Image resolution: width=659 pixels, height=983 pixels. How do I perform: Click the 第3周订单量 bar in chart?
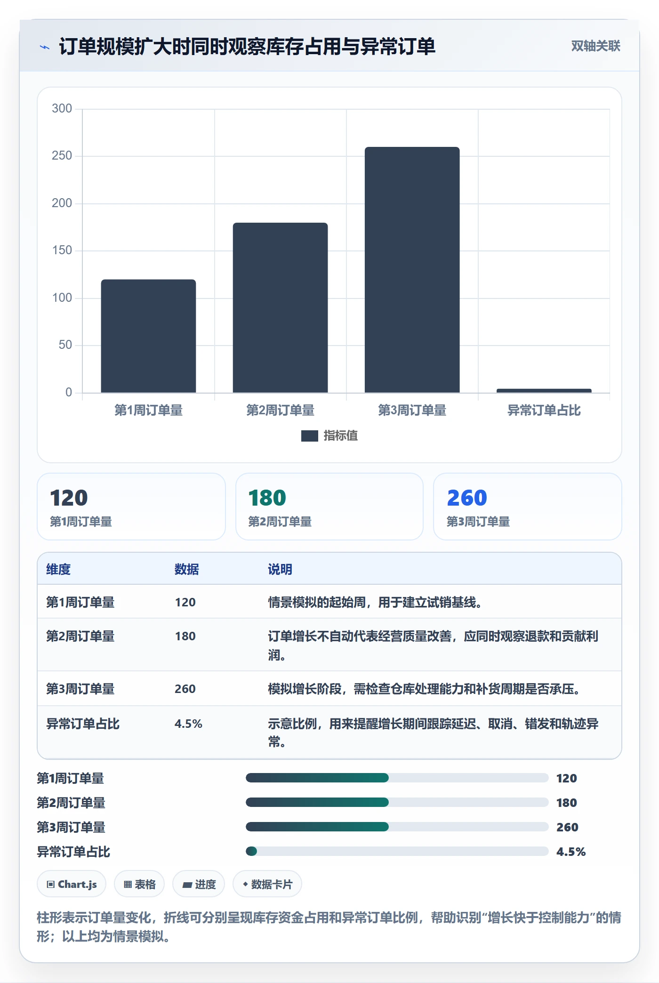coord(412,270)
